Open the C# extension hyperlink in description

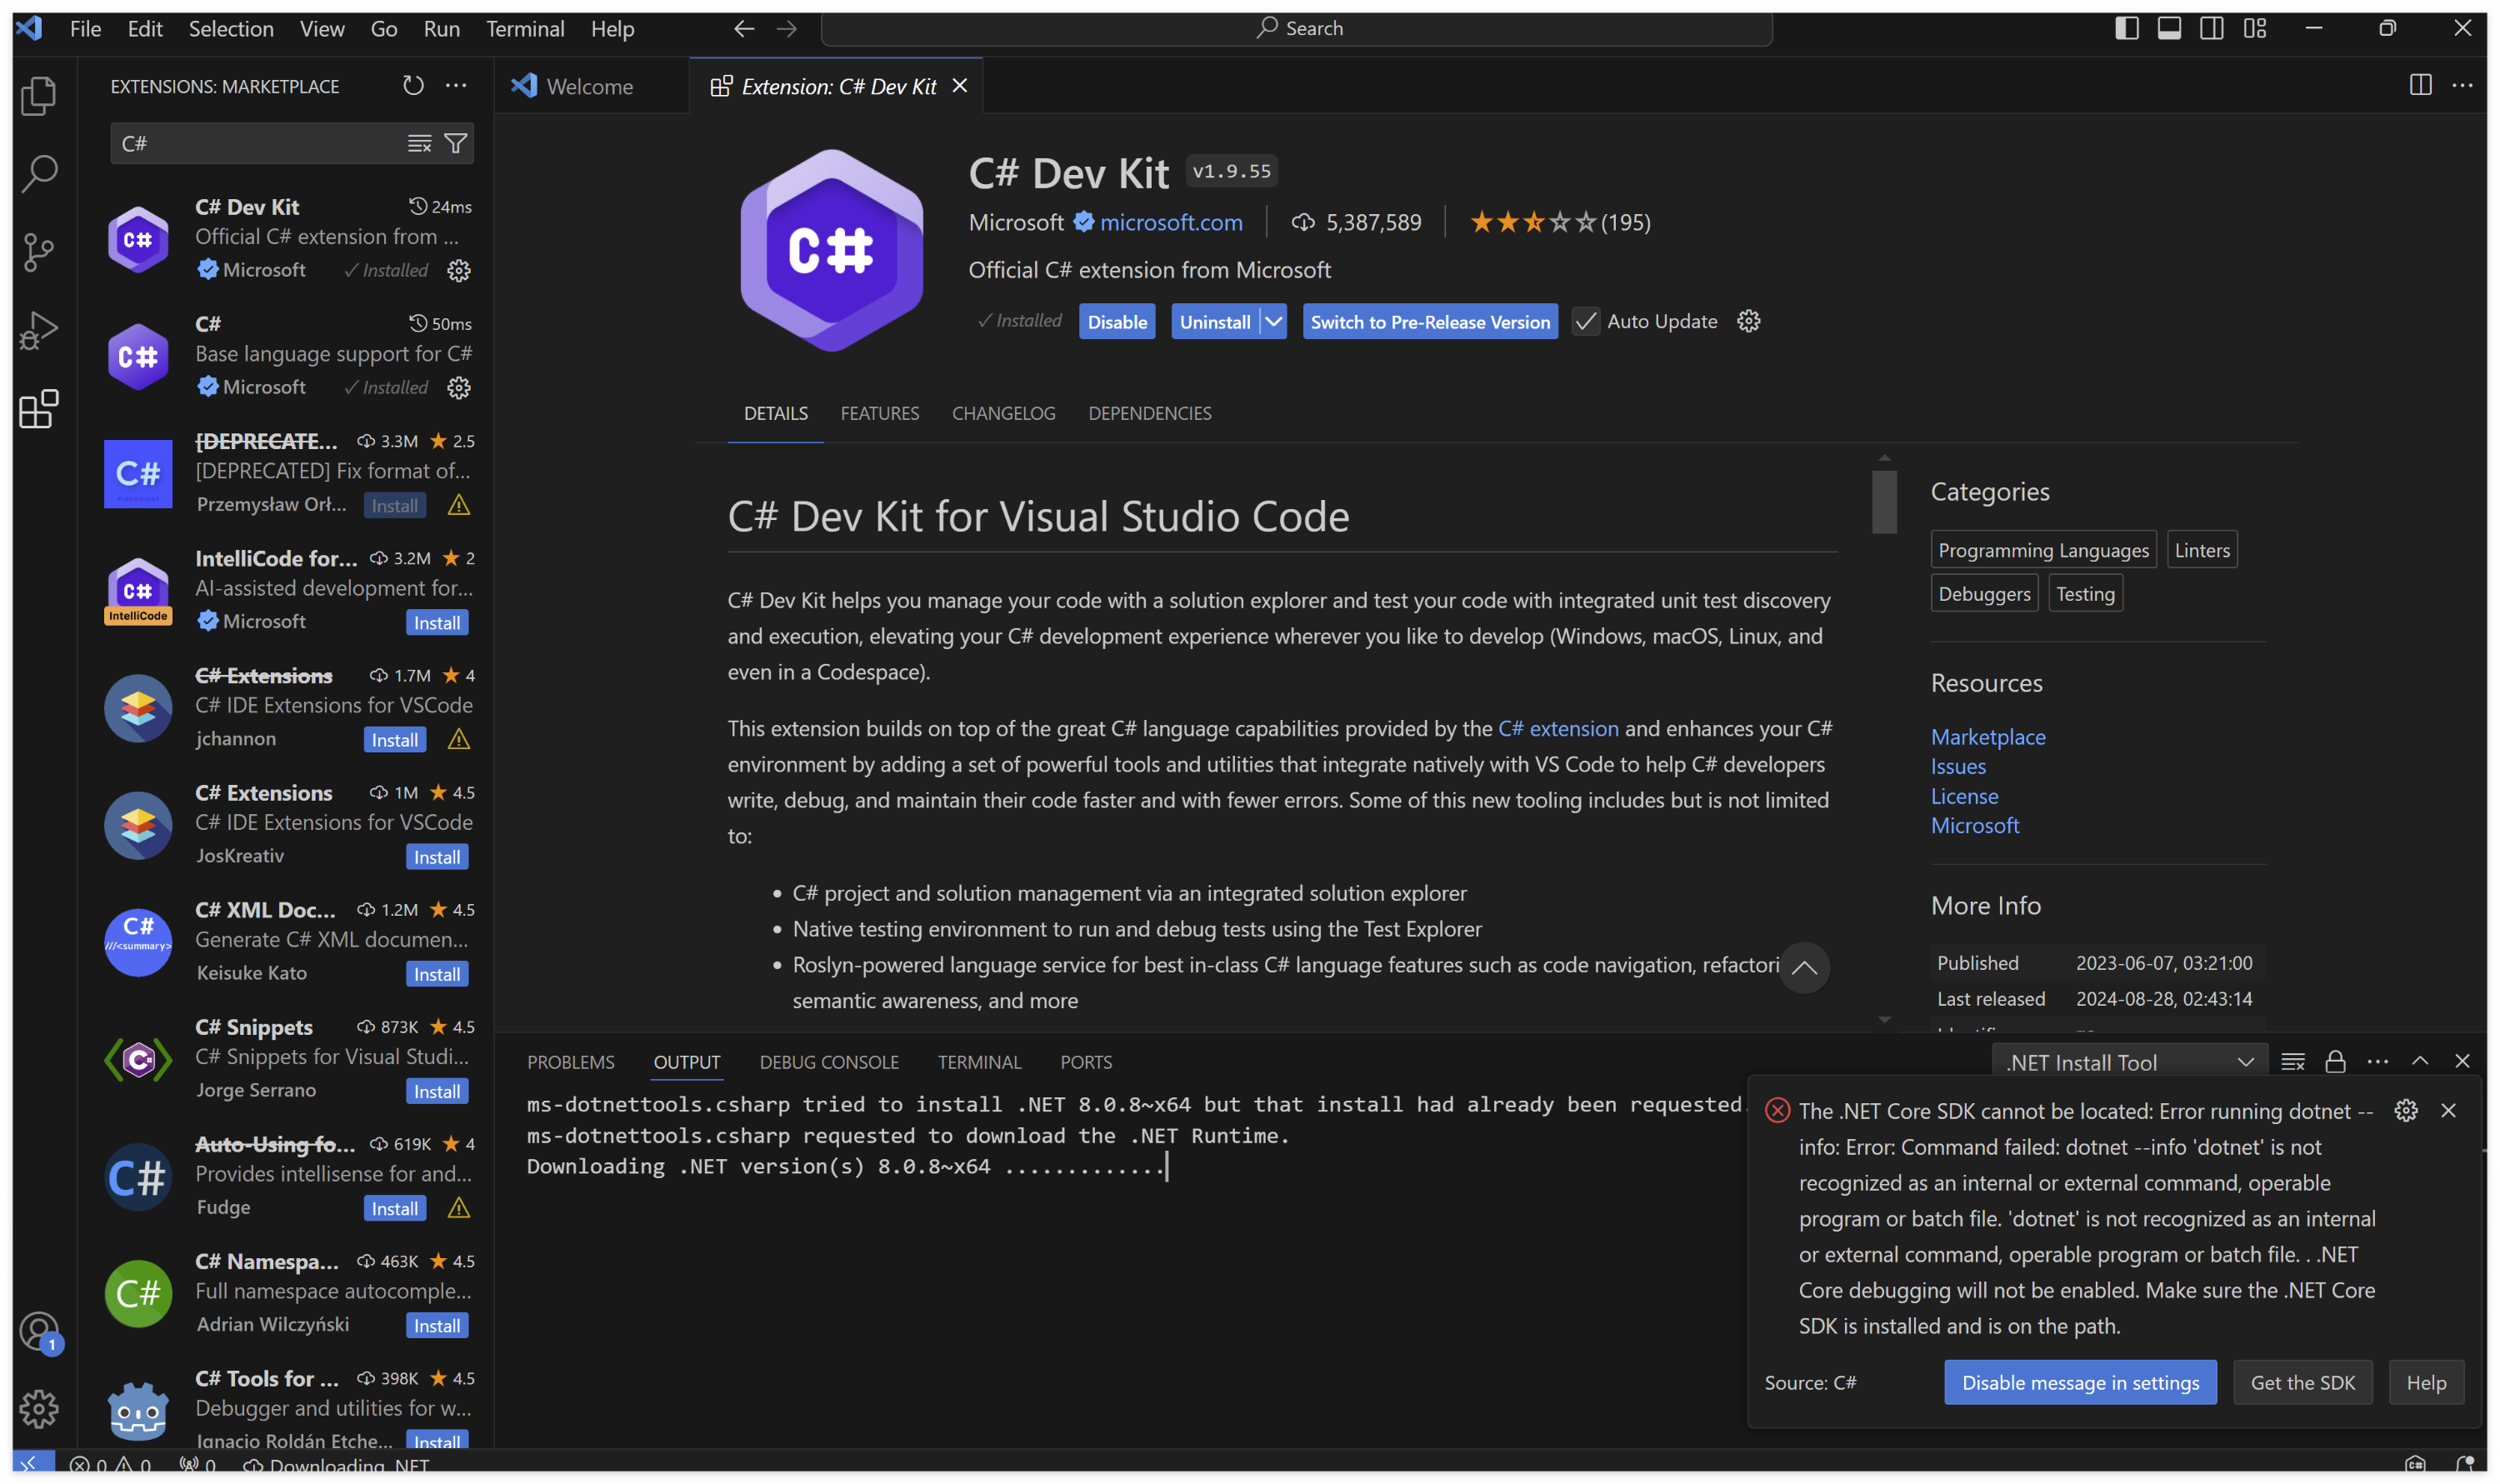pos(1557,729)
